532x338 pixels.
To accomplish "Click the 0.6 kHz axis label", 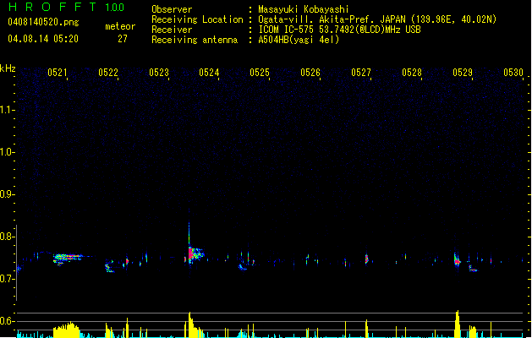I will pos(7,321).
